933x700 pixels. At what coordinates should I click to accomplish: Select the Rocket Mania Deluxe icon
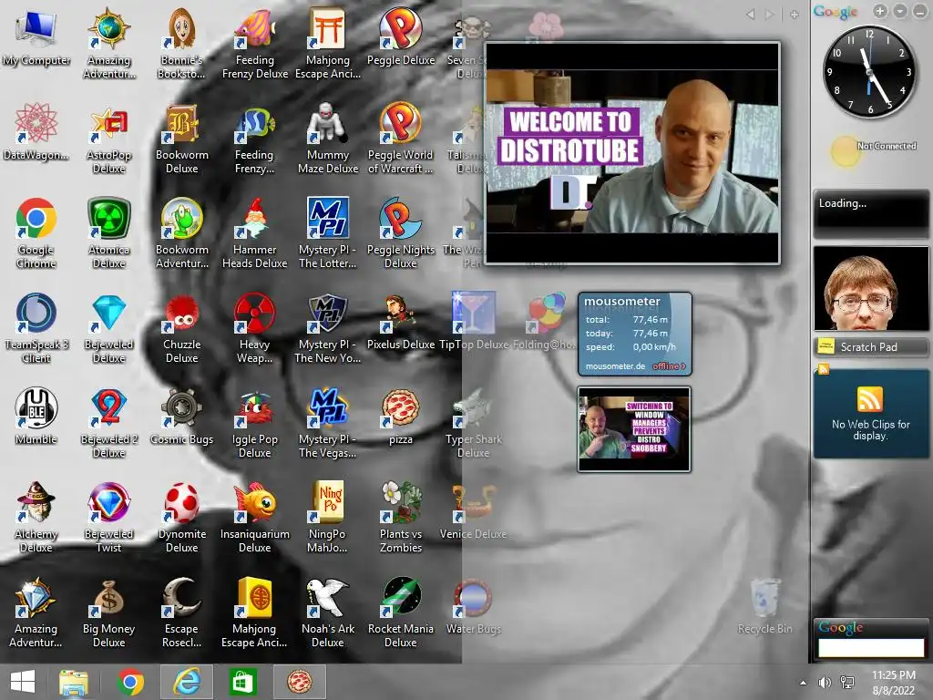tap(401, 597)
